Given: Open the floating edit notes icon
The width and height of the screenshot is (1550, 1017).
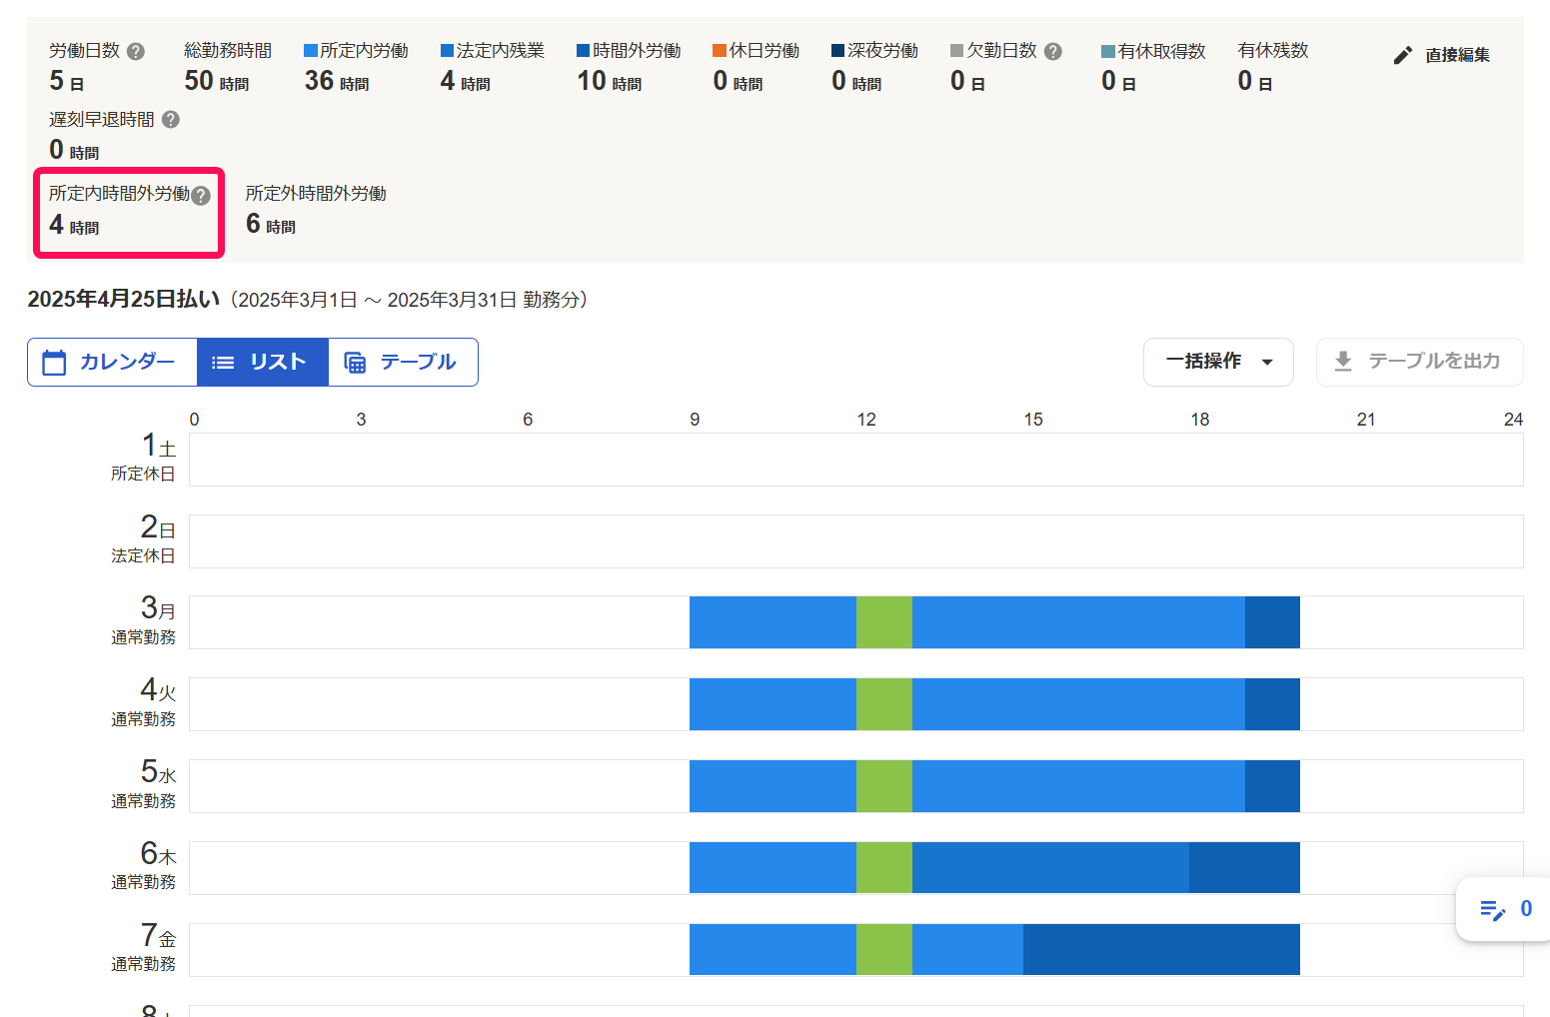Looking at the screenshot, I should point(1493,909).
